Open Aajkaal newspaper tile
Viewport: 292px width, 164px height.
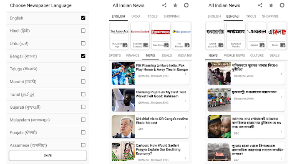tap(257, 36)
